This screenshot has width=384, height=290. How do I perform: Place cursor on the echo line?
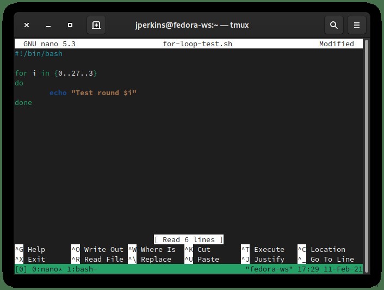click(93, 93)
